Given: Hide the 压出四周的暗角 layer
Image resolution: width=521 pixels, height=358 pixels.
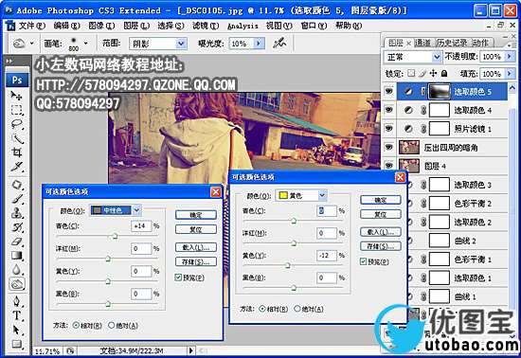Looking at the screenshot, I should point(388,147).
